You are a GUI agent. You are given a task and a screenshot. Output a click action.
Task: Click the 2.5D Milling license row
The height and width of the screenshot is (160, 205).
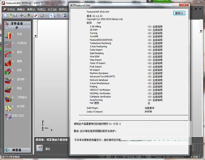(x=126, y=27)
